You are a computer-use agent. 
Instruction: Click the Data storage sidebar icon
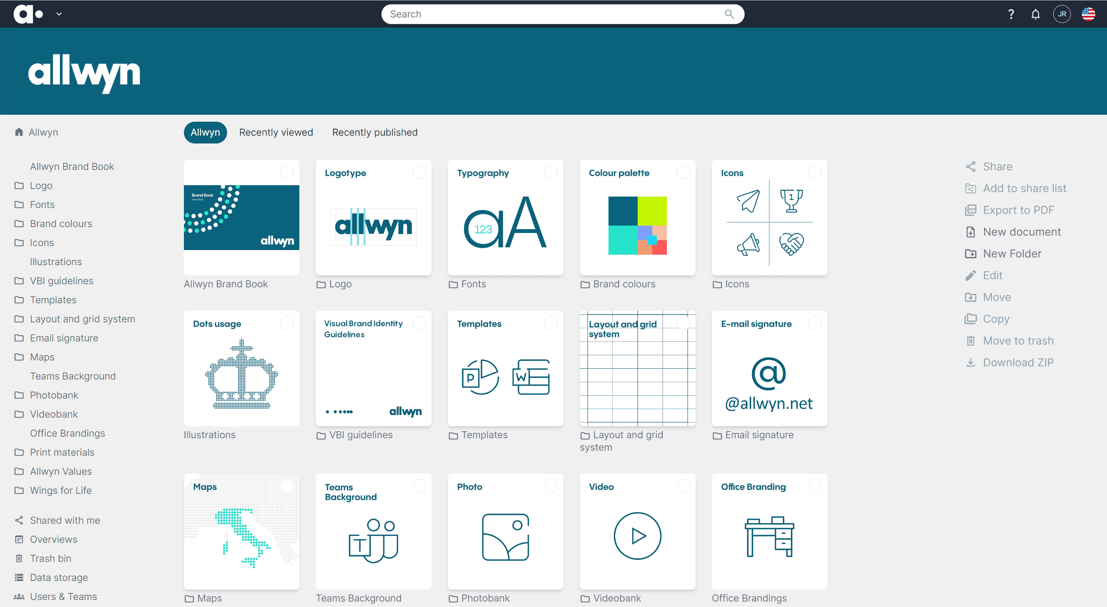coord(19,578)
